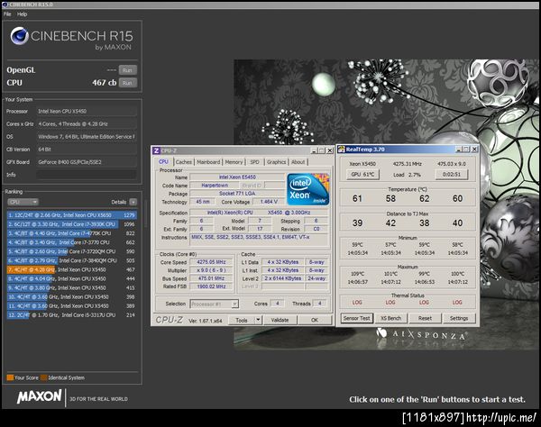This screenshot has height=427, width=541.
Task: Click the third core LOG thermal status
Action: [424, 303]
